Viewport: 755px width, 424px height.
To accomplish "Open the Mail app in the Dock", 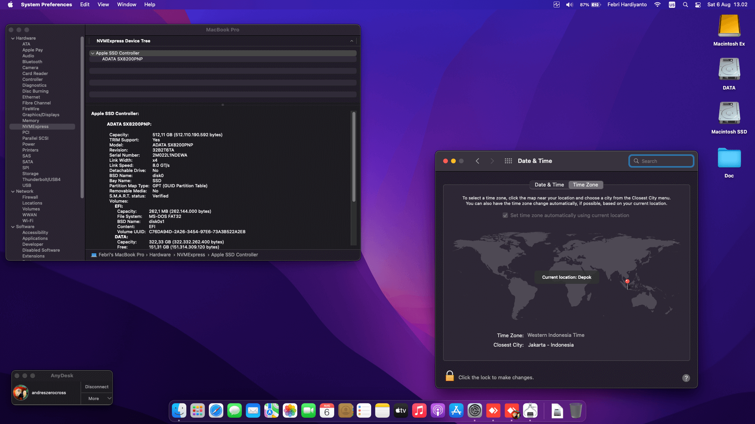I will click(x=253, y=411).
